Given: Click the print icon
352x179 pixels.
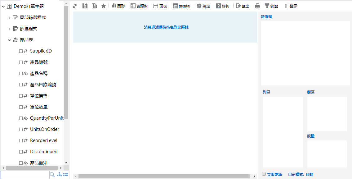Looking at the screenshot, I should click(257, 6).
